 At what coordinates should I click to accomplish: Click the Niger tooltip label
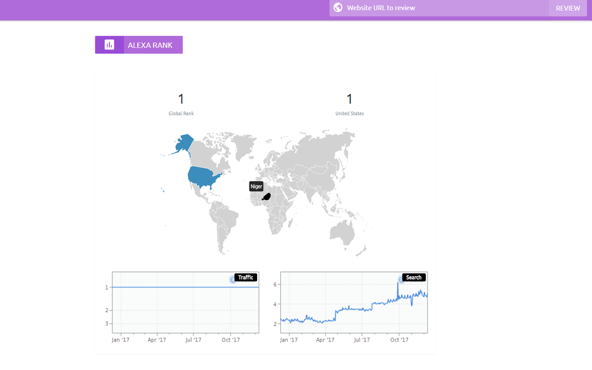click(256, 186)
